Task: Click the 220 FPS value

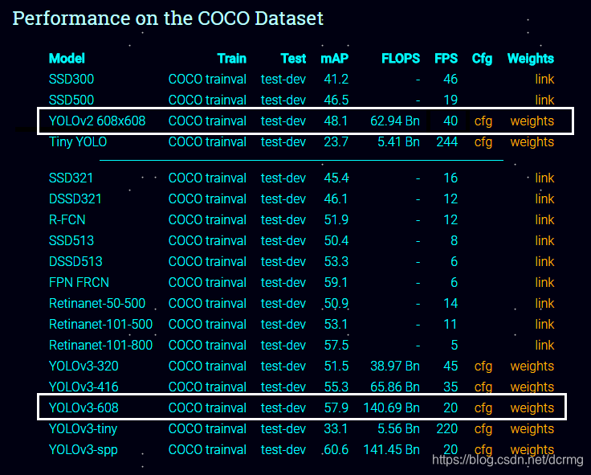Action: click(x=447, y=429)
